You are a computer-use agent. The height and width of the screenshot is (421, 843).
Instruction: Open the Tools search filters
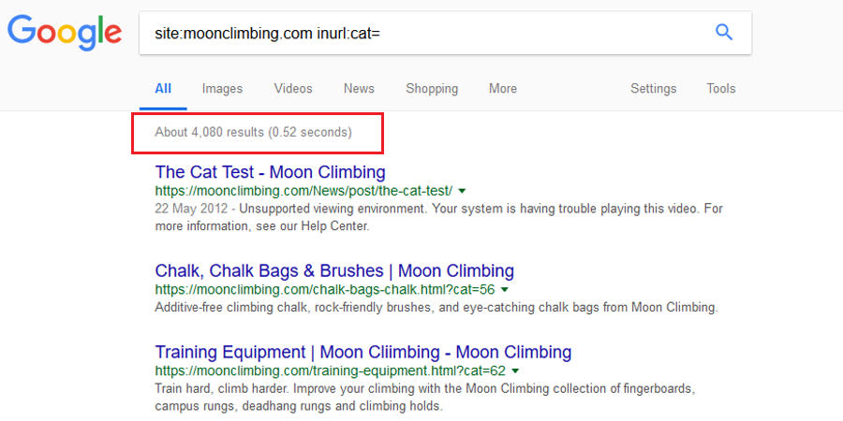point(721,89)
